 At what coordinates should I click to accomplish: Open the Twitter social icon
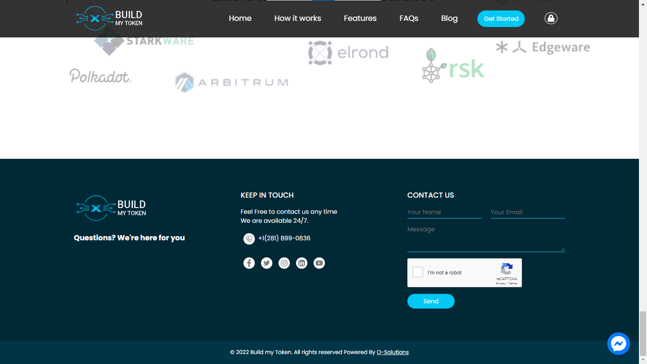[x=267, y=263]
